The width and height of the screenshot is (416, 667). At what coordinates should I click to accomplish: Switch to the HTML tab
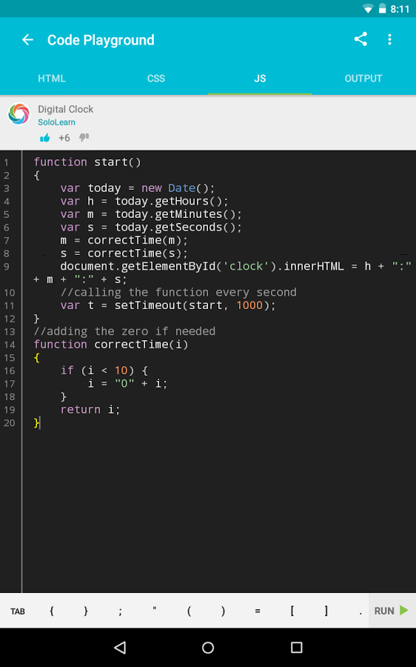click(52, 79)
